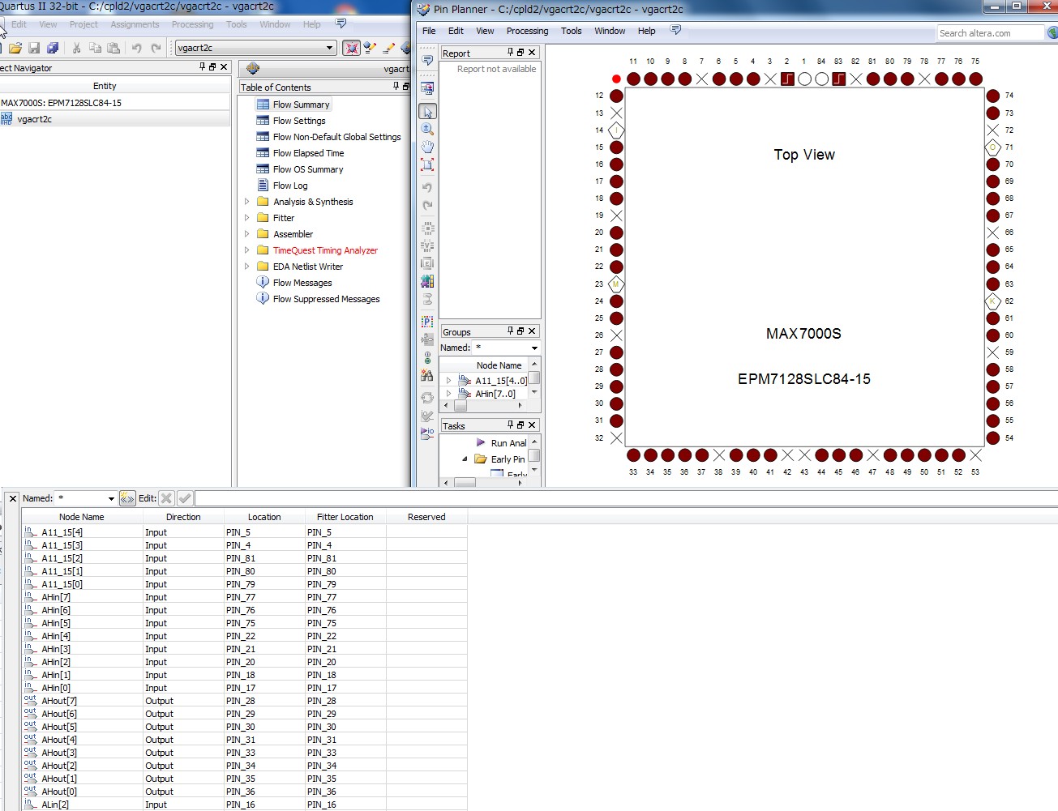
Task: Select the A11_15[4] node row
Action: pyautogui.click(x=245, y=532)
